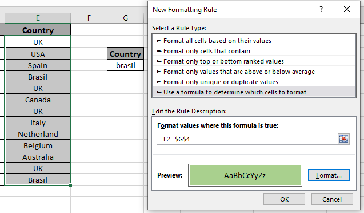The width and height of the screenshot is (364, 213).
Task: Confirm with the OK button
Action: tap(284, 199)
